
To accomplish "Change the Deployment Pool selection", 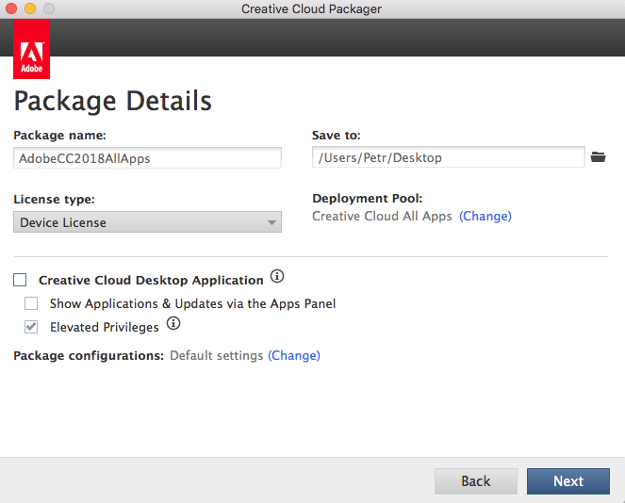I will point(485,217).
